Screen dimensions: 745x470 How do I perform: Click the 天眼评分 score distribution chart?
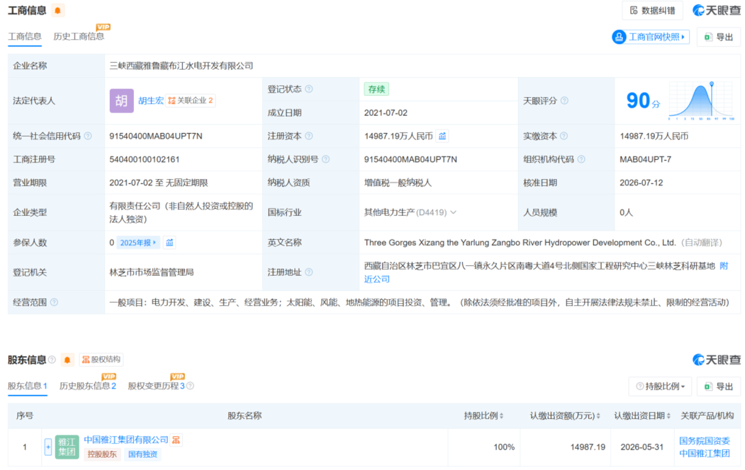(701, 101)
